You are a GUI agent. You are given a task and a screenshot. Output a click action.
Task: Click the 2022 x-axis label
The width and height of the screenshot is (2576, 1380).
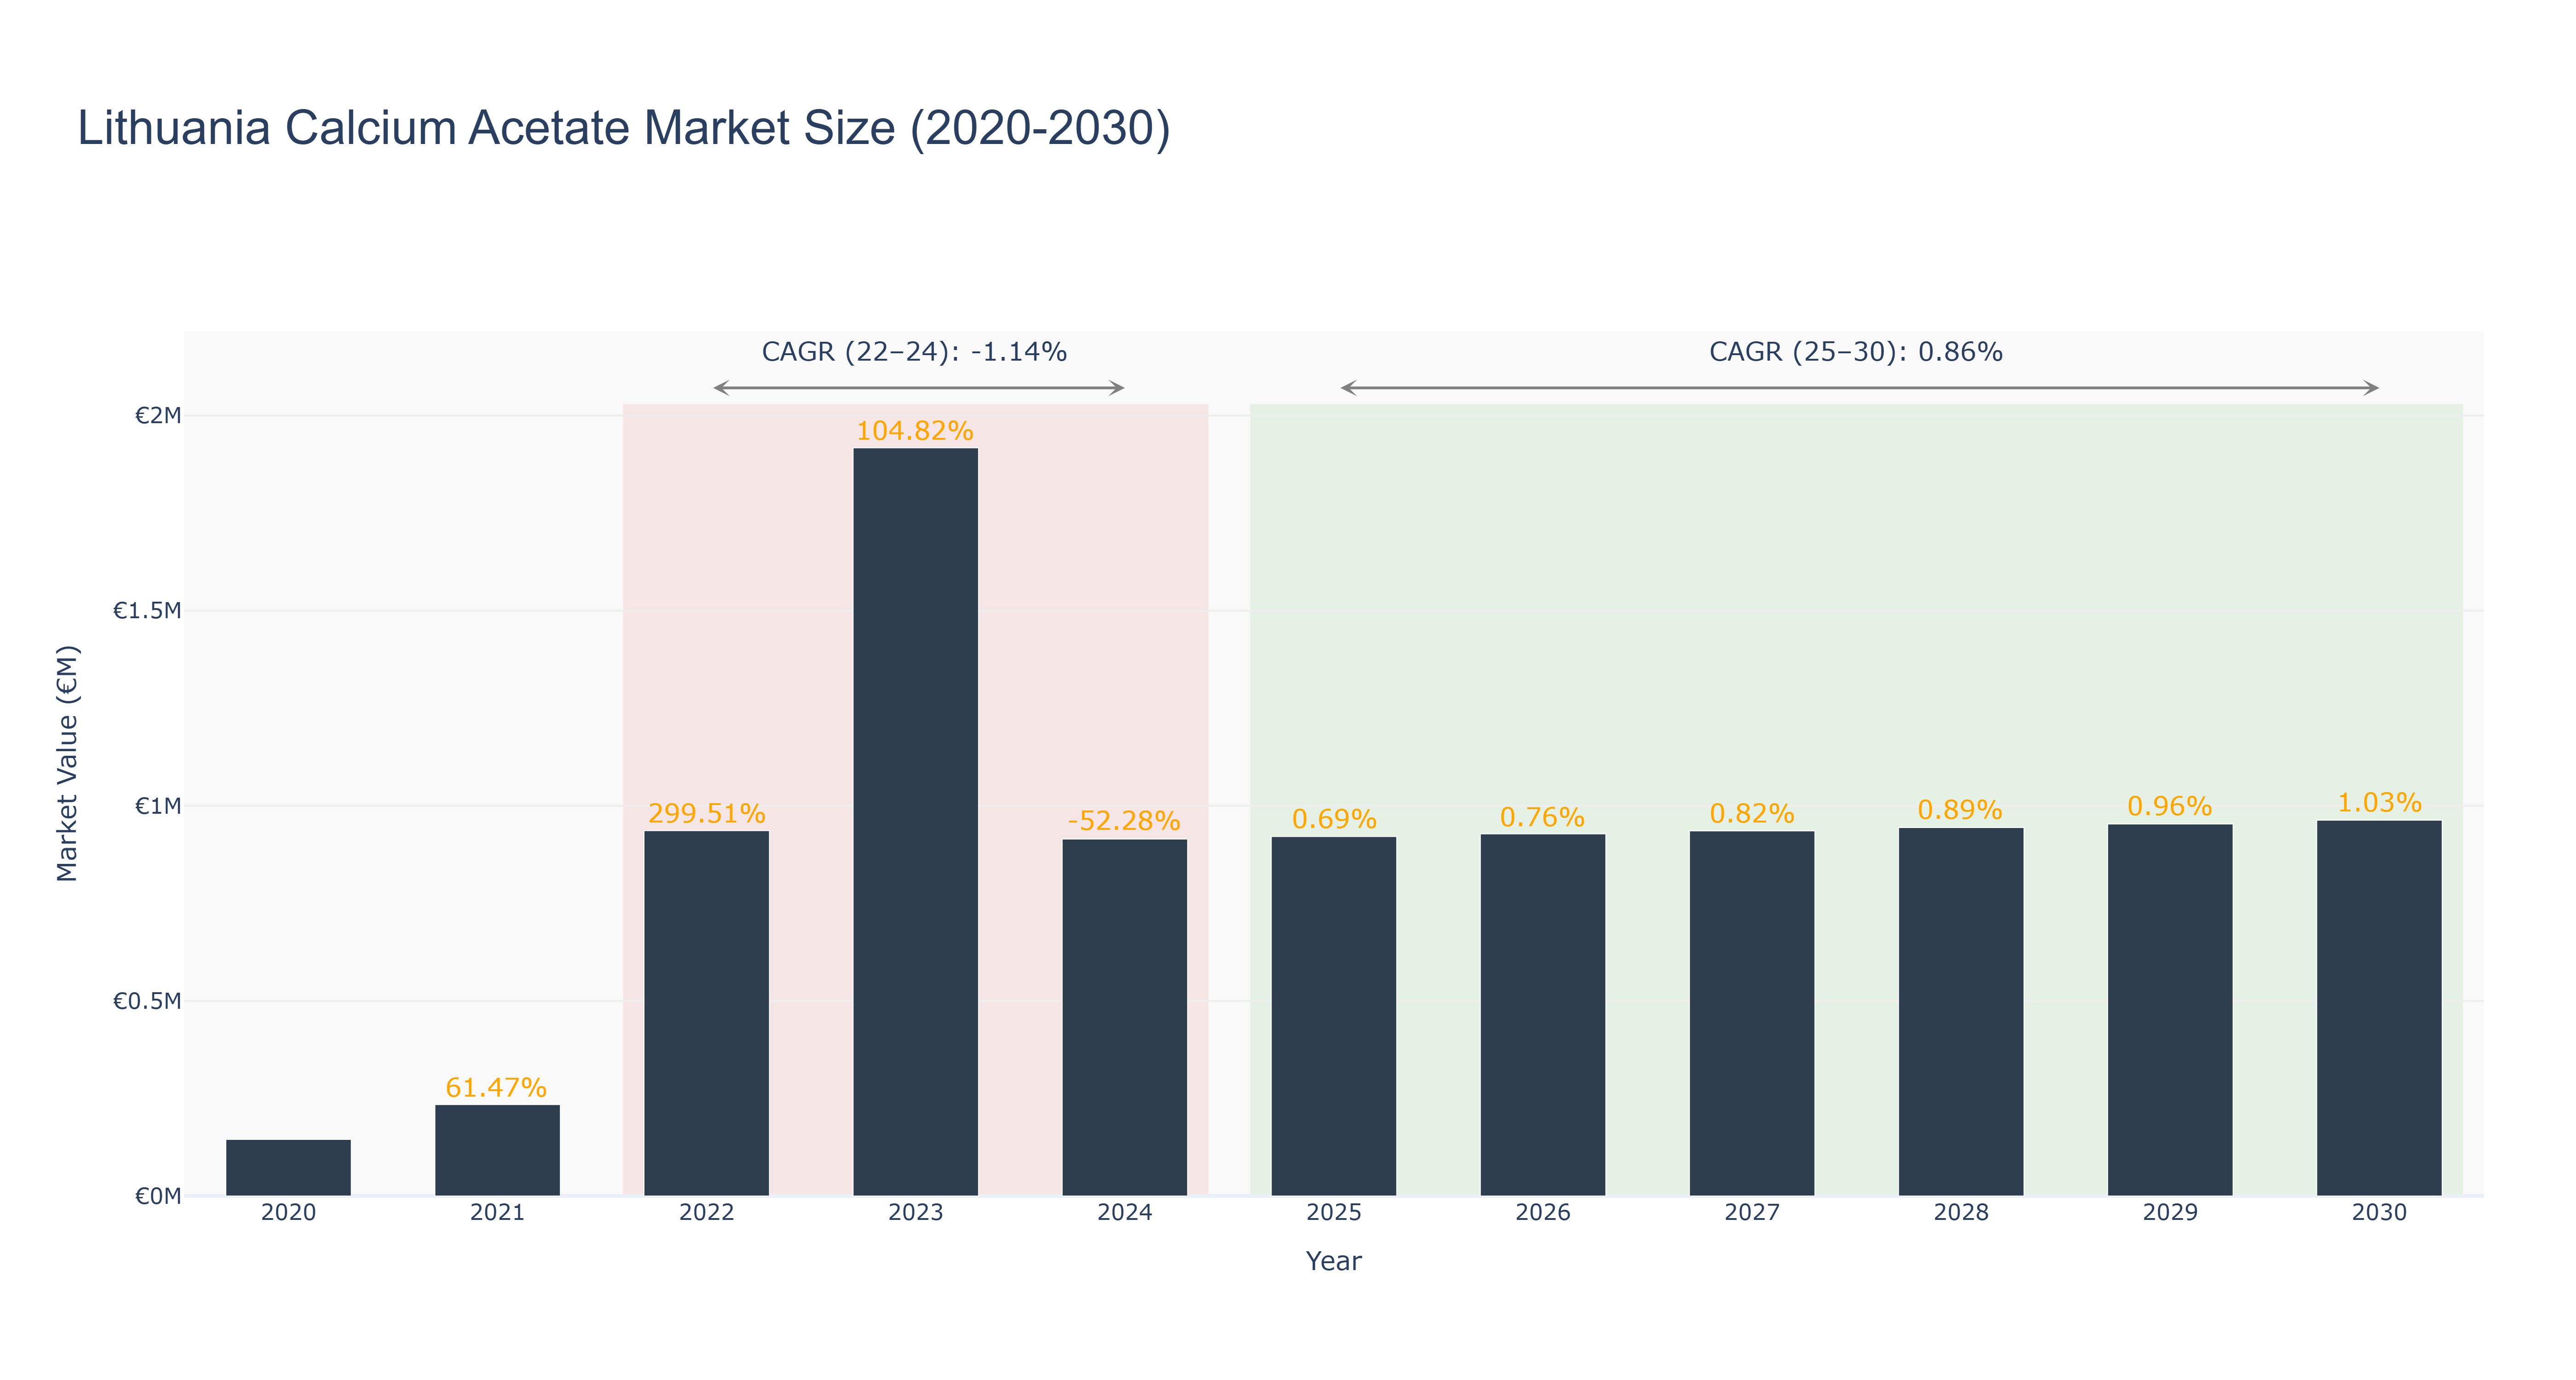pos(706,1212)
